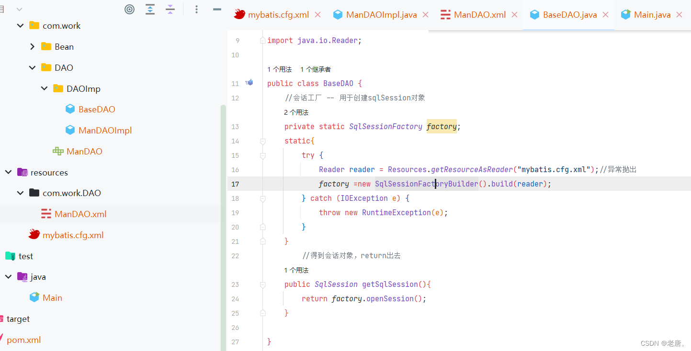The width and height of the screenshot is (691, 351).
Task: Click the inheritor gutter icon on line 11
Action: pos(249,83)
